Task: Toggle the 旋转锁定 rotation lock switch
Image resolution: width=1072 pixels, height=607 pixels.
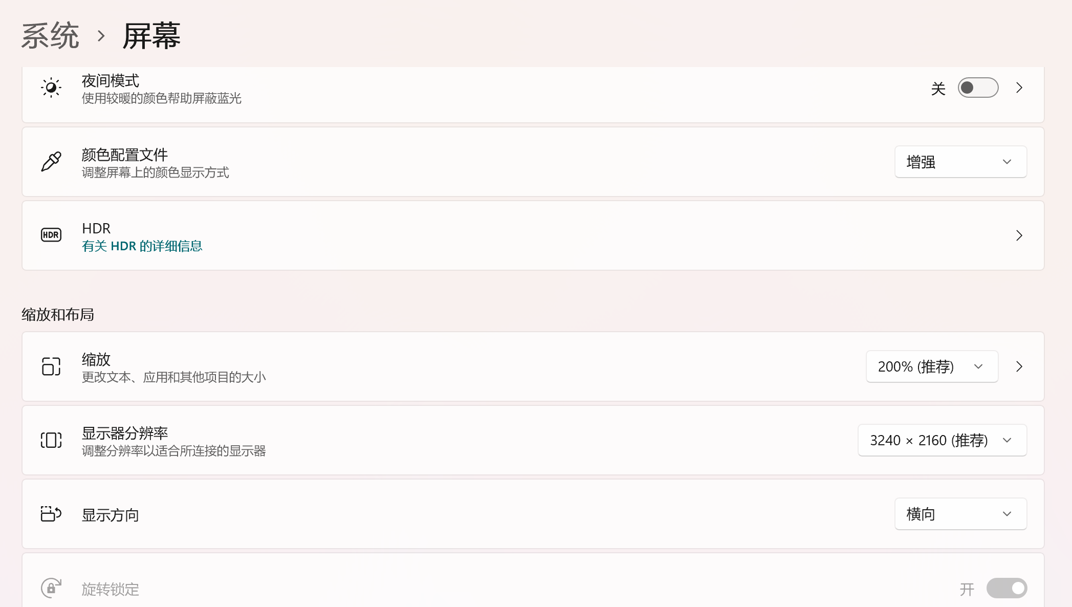Action: coord(1007,588)
